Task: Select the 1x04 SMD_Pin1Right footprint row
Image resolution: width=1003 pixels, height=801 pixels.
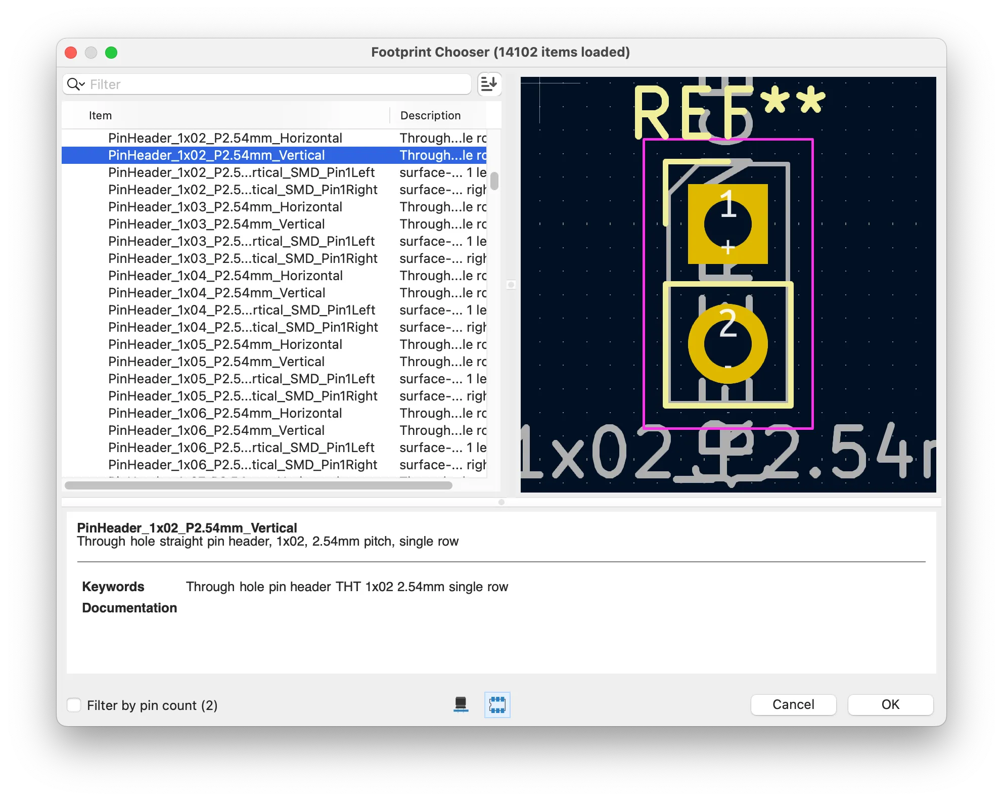Action: coord(274,327)
